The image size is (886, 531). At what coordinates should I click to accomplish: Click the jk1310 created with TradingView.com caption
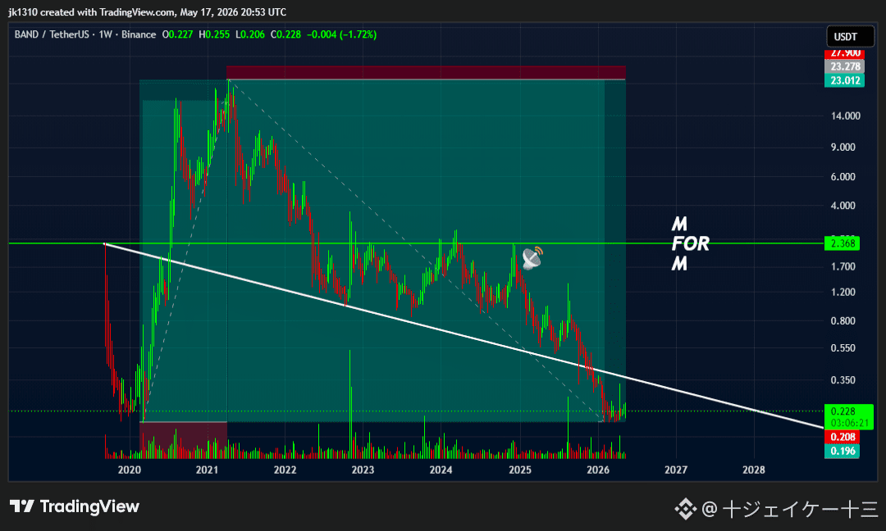147,11
